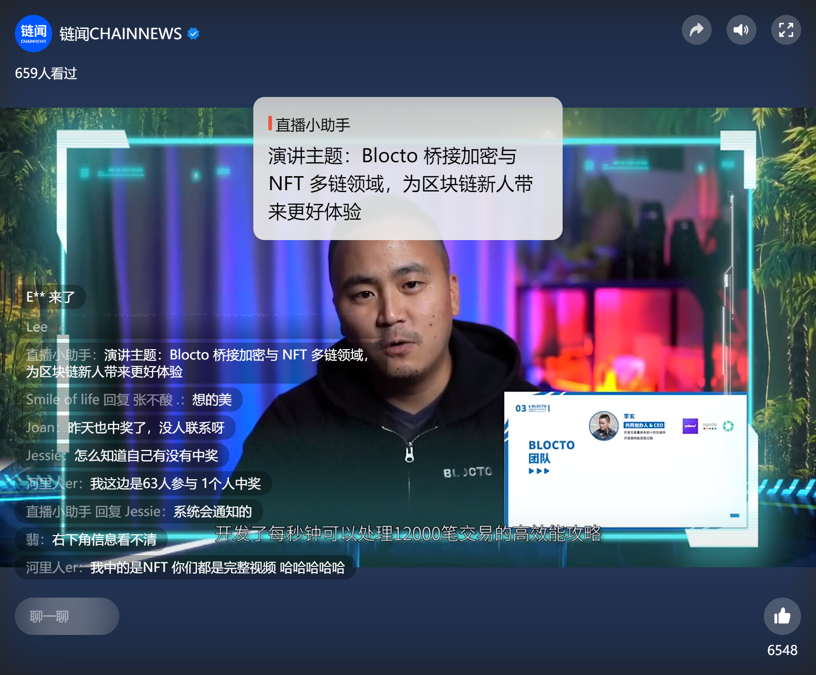This screenshot has width=816, height=675.
Task: Click the BLOCTO 团队 slide thumbnail
Action: [626, 460]
